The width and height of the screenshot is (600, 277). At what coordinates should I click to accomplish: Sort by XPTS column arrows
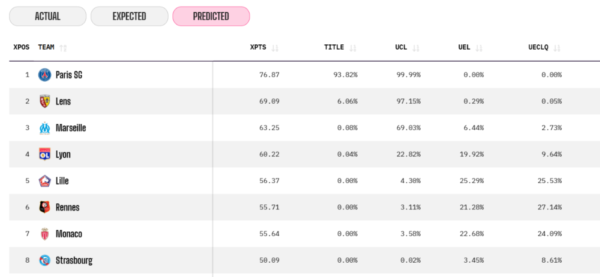[275, 48]
